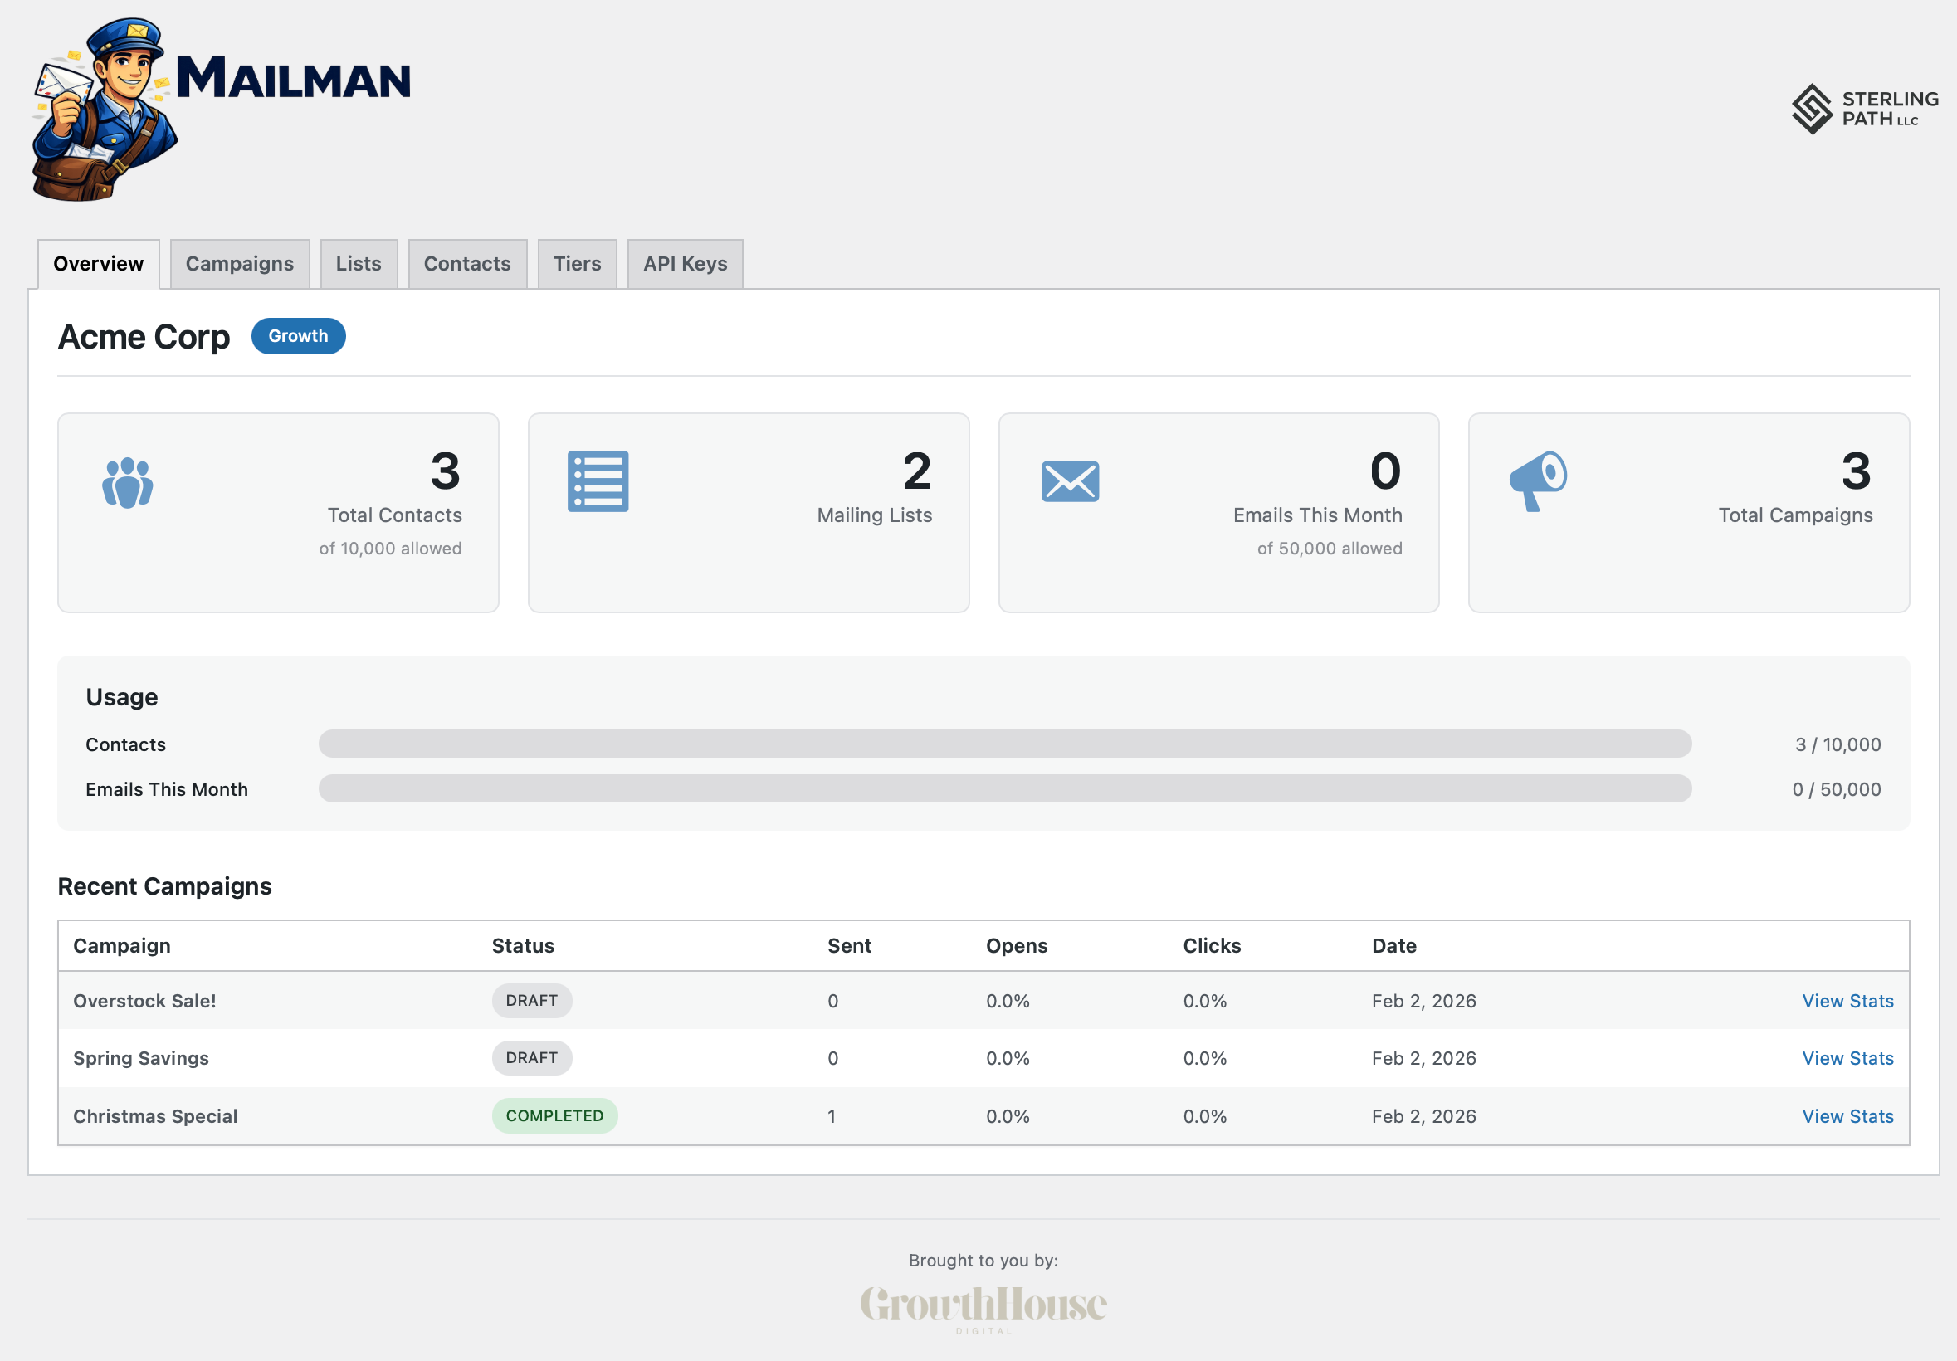The width and height of the screenshot is (1957, 1361).
Task: Click the envelope icon on Emails This Month card
Action: (1071, 481)
